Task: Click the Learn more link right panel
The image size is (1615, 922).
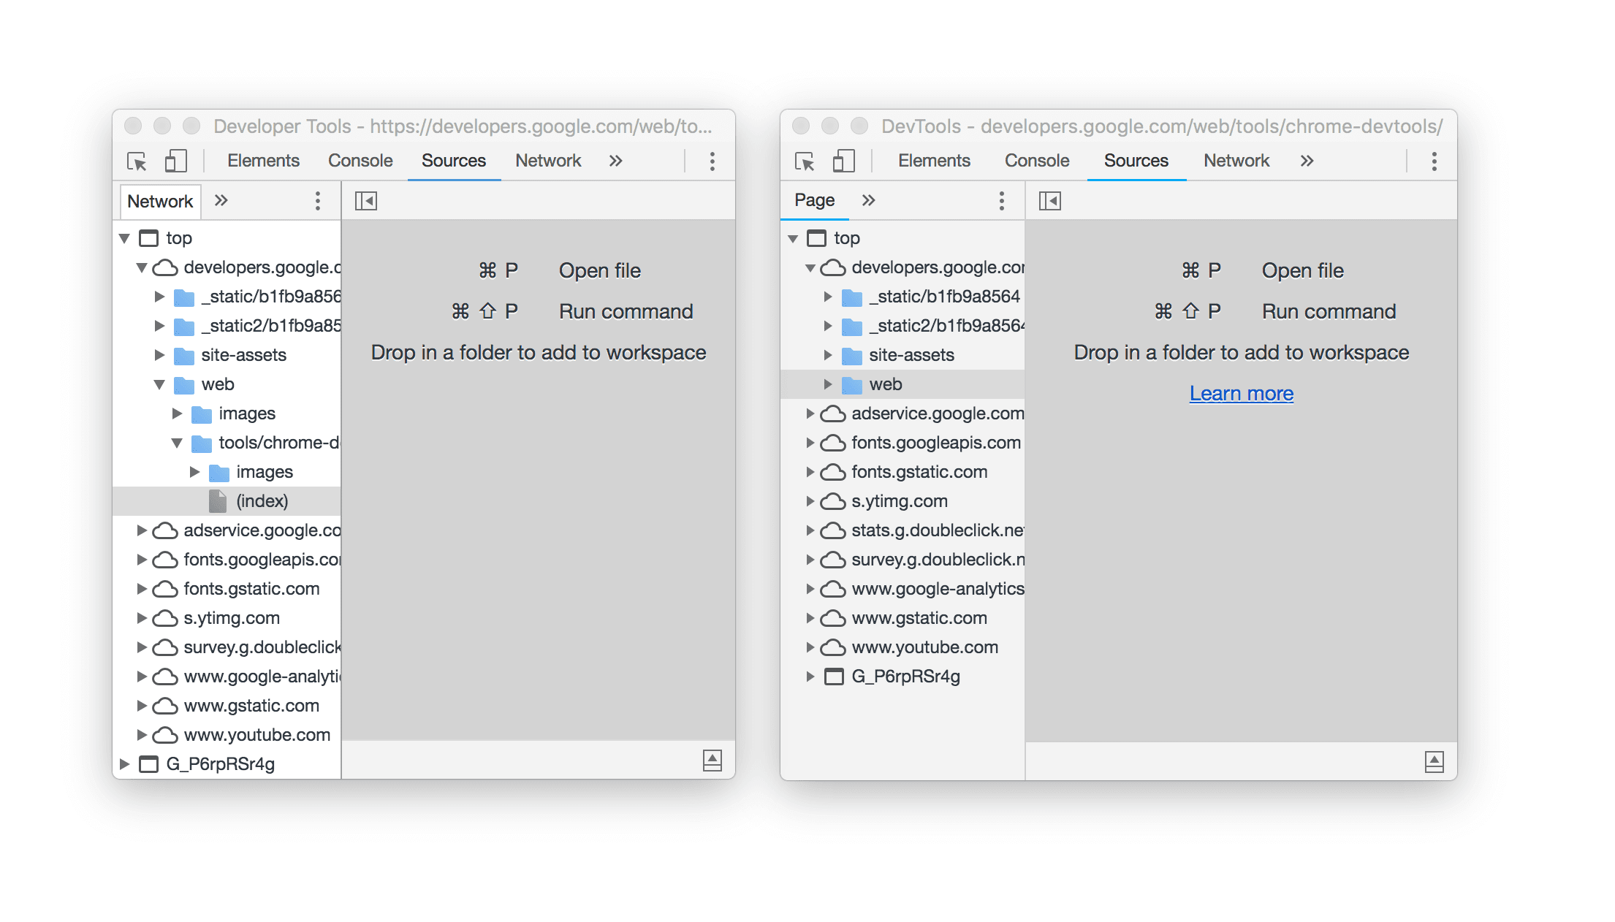Action: 1242,392
